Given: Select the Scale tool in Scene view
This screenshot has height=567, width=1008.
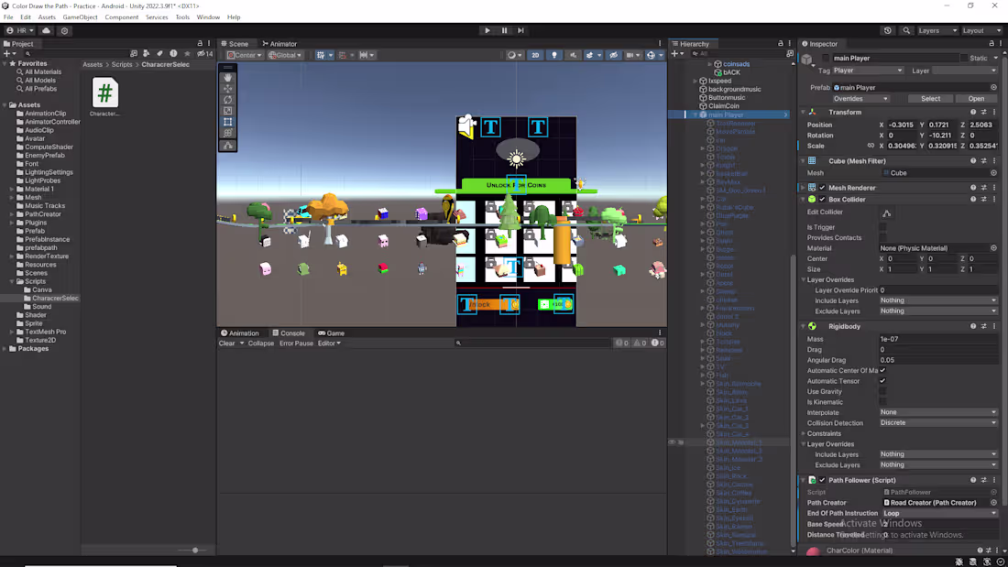Looking at the screenshot, I should click(227, 111).
